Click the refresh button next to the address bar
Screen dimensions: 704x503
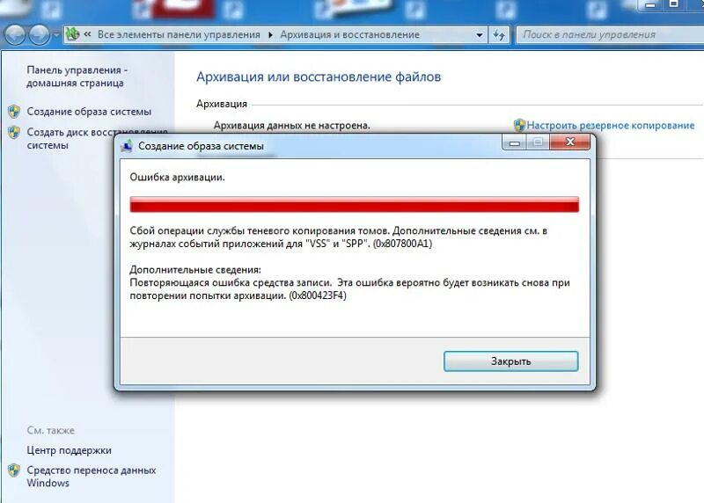tap(499, 35)
